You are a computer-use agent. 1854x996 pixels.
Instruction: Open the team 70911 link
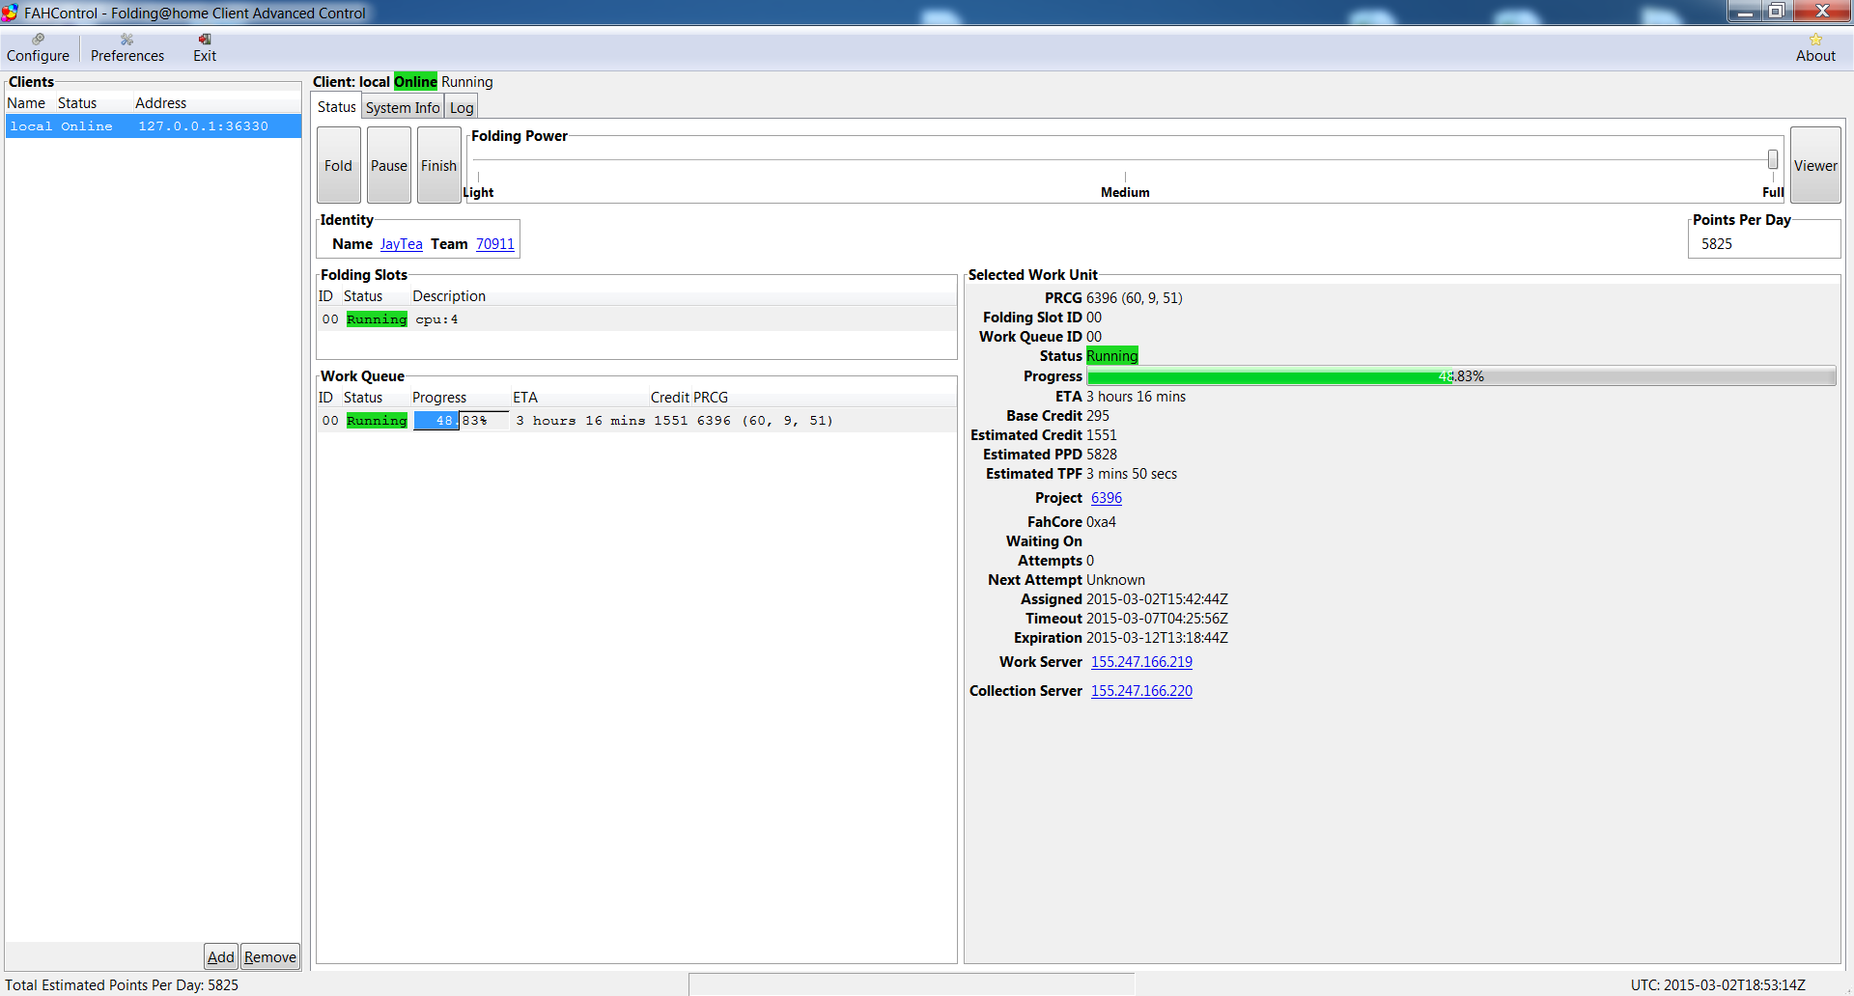[495, 244]
